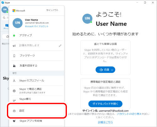
Task: Click the User Name text in profile menu
Action: (31, 20)
